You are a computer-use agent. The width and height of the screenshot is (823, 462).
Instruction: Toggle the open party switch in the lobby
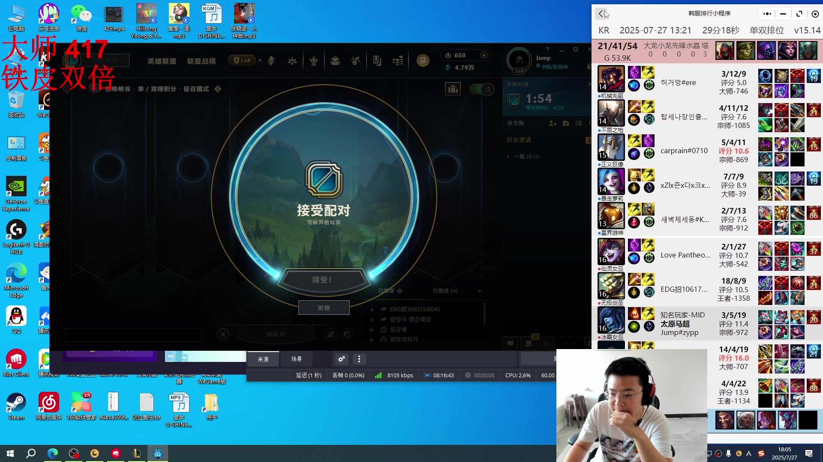(x=482, y=89)
